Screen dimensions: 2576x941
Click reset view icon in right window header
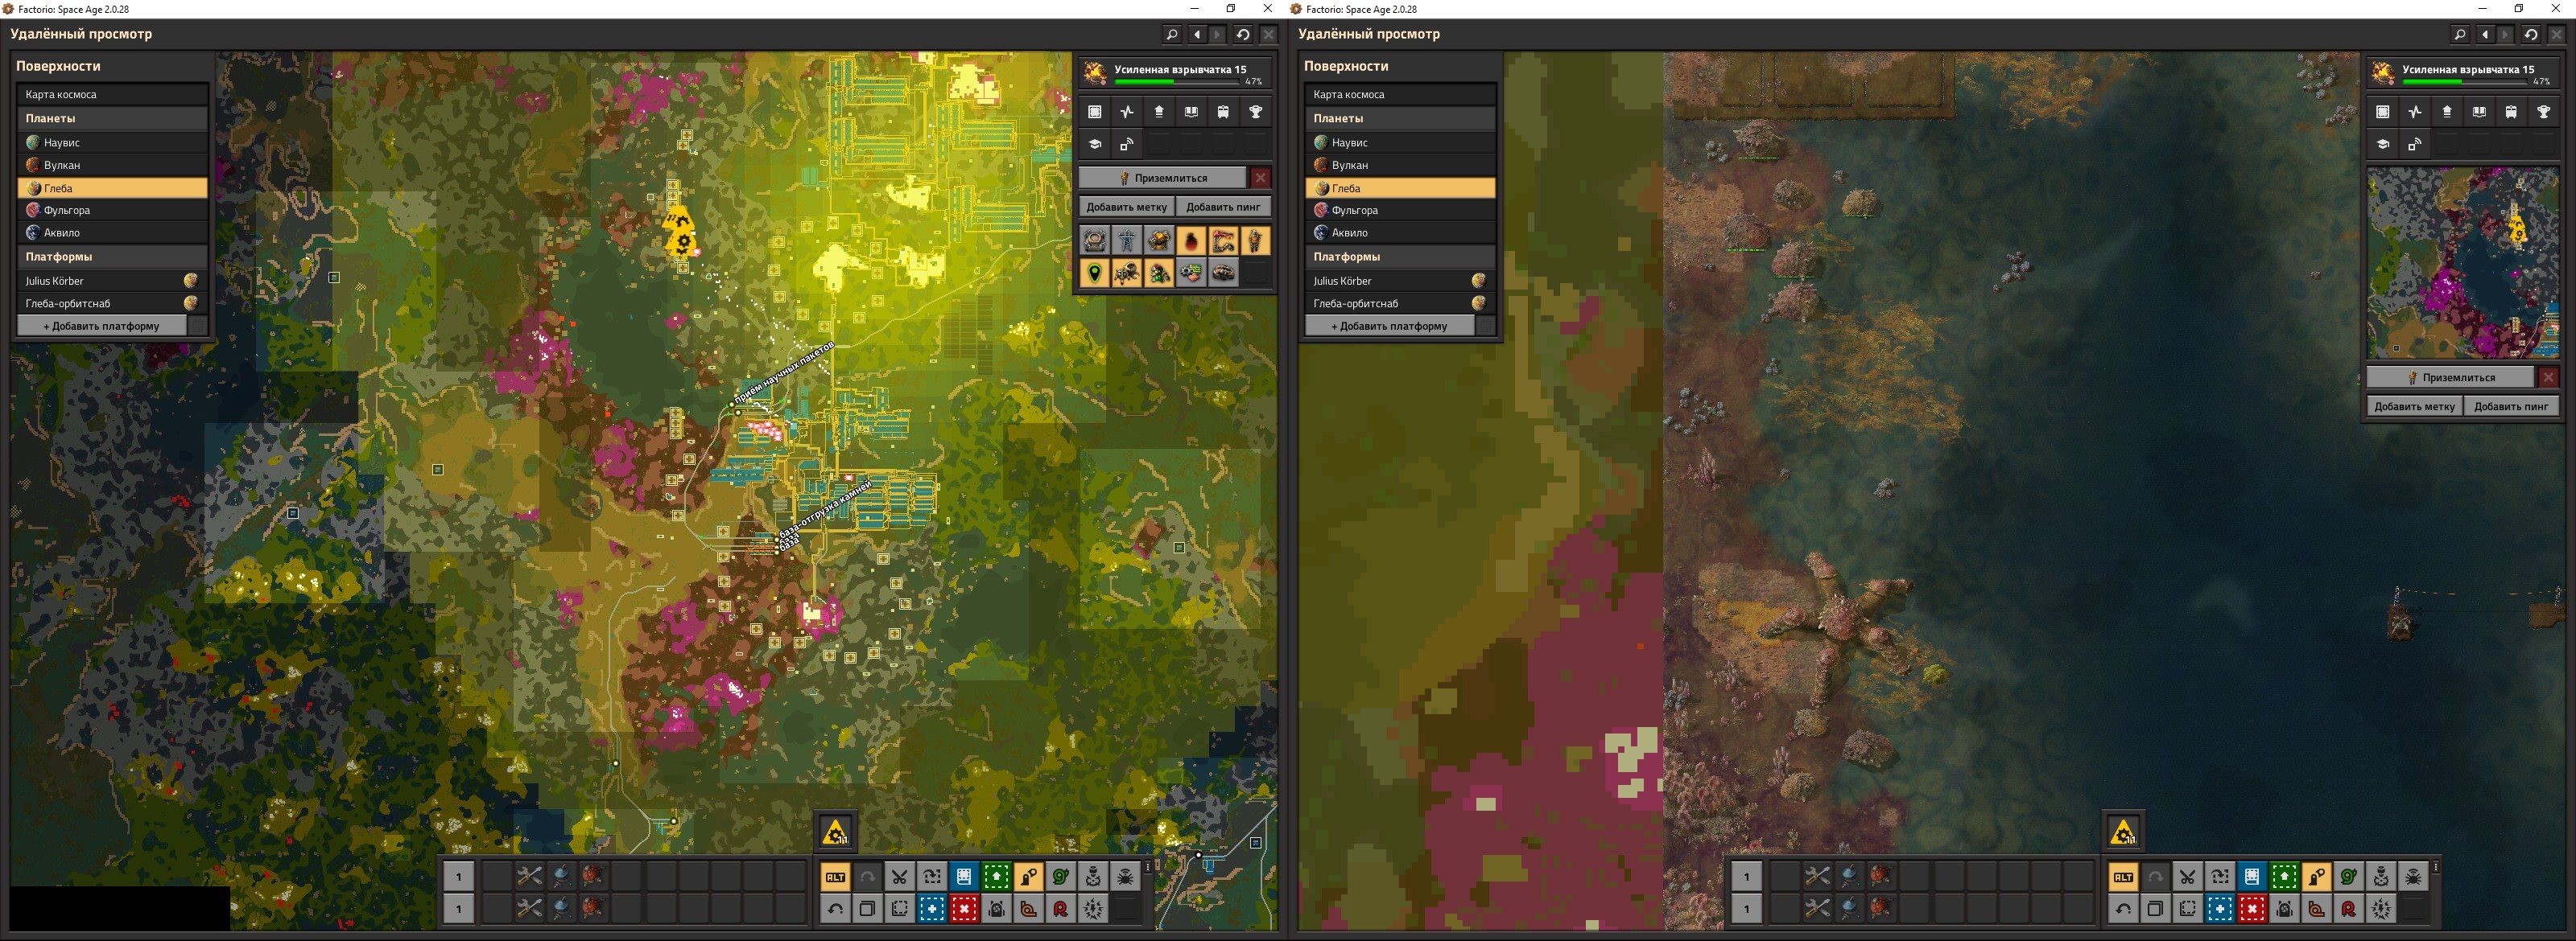coord(2531,34)
